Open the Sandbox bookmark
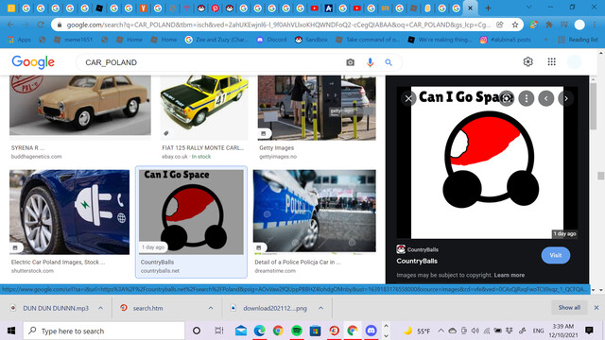 [311, 40]
